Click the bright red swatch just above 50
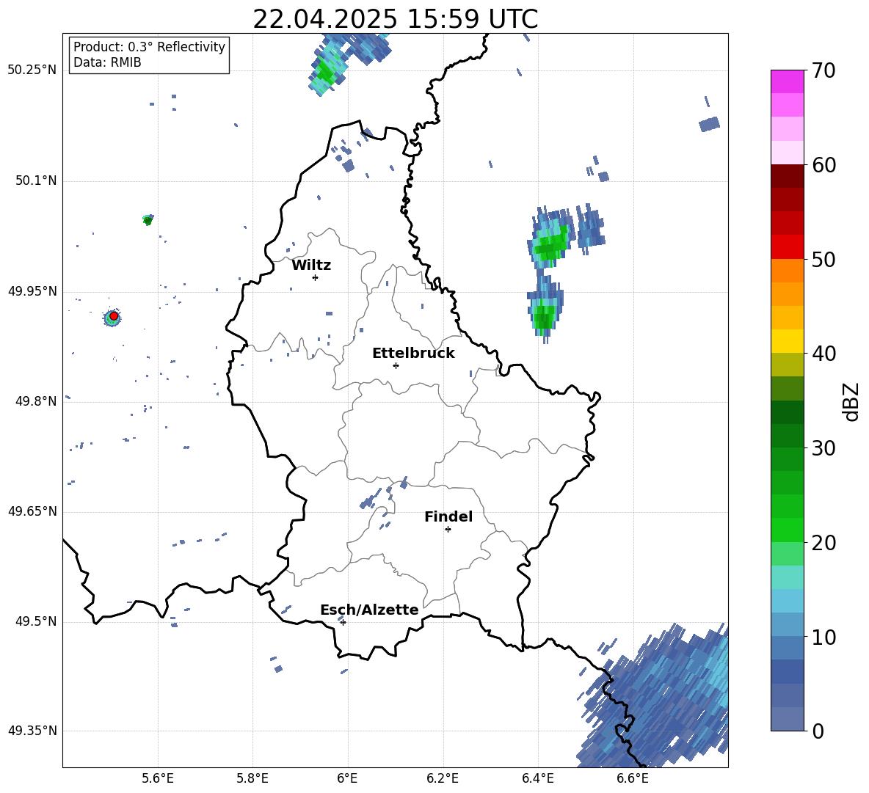869x793 pixels. click(x=787, y=247)
